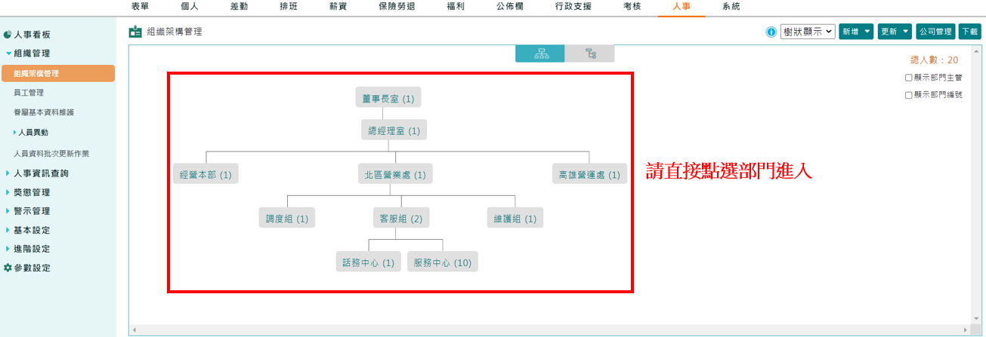986x337 pixels.
Task: Expand 人事資訊查詢 in the sidebar
Action: pos(8,173)
